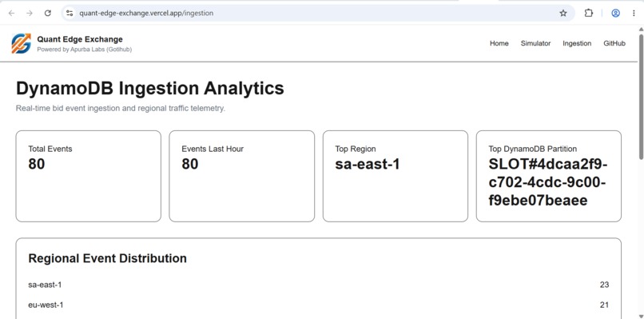Open site information icon in address bar
The height and width of the screenshot is (319, 644).
click(70, 13)
